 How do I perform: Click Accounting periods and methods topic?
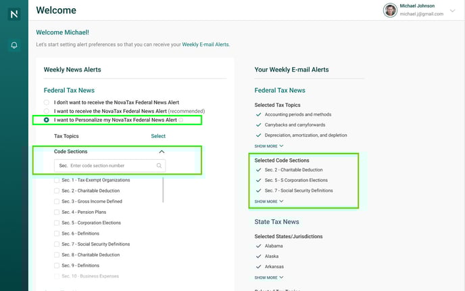point(298,114)
